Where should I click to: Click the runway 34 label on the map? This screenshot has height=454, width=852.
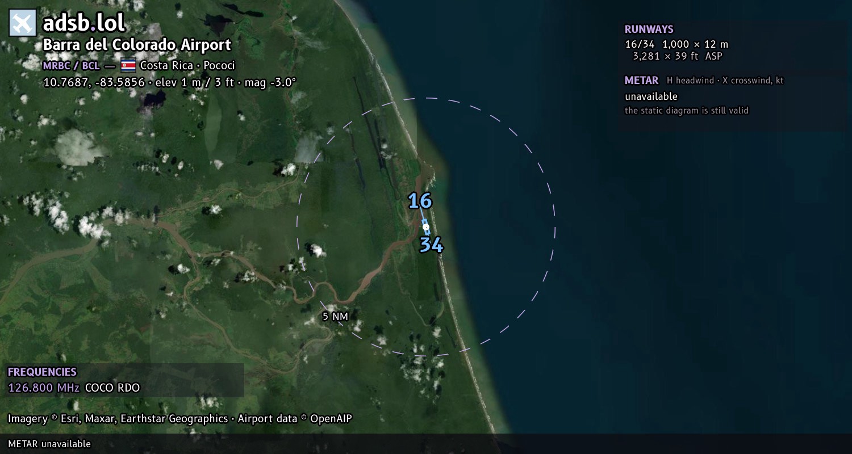point(431,245)
